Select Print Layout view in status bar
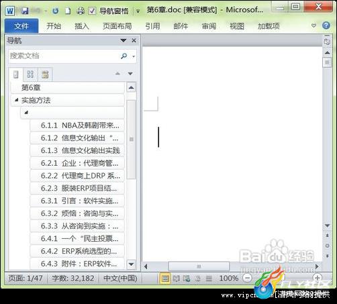 (x=165, y=278)
